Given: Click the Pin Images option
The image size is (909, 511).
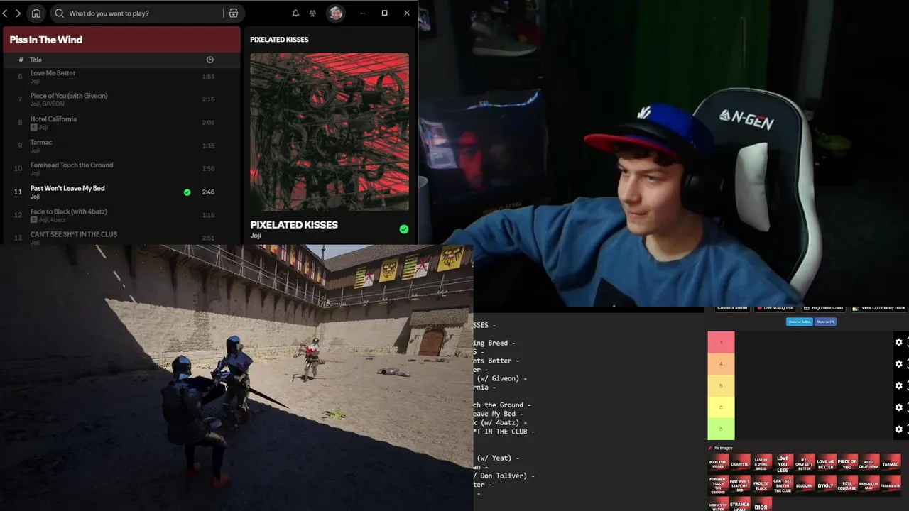Looking at the screenshot, I should pyautogui.click(x=720, y=448).
